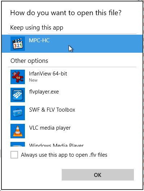
Task: Click the Always use this app label text
Action: coord(64,155)
